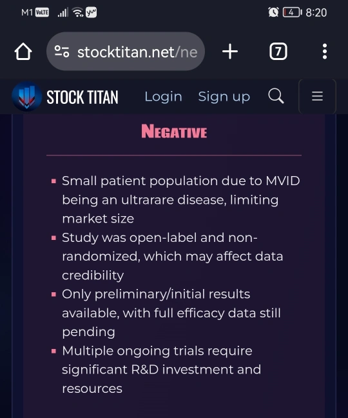Click the Stock Titan logo icon
This screenshot has width=348, height=418.
[26, 97]
